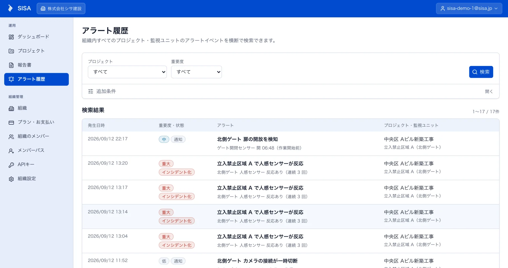Open the メンバーパス sidebar link
The height and width of the screenshot is (268, 508).
36,151
